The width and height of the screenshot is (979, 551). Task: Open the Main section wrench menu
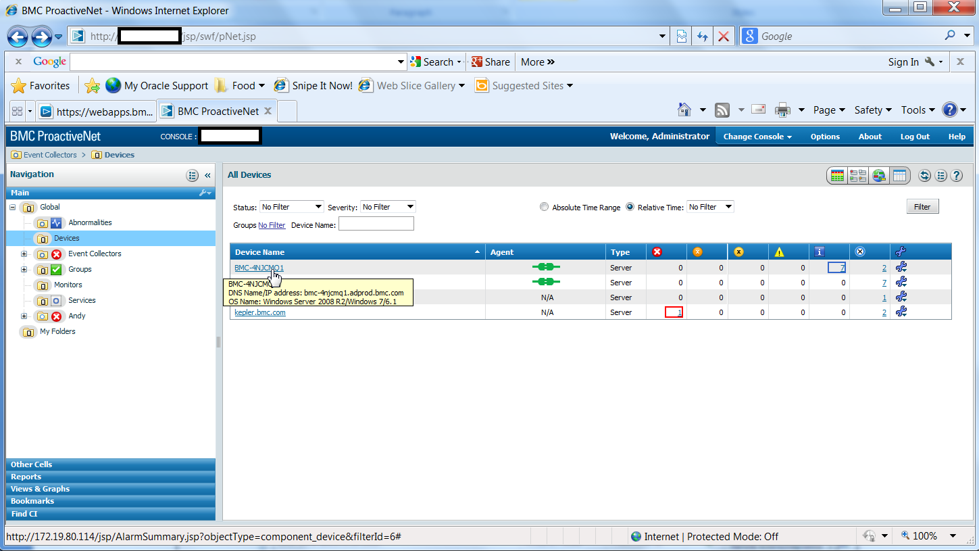(x=205, y=193)
